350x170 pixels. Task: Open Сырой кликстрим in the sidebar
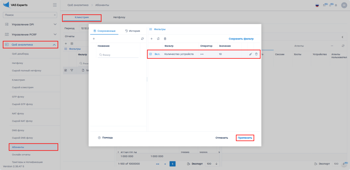(23, 88)
